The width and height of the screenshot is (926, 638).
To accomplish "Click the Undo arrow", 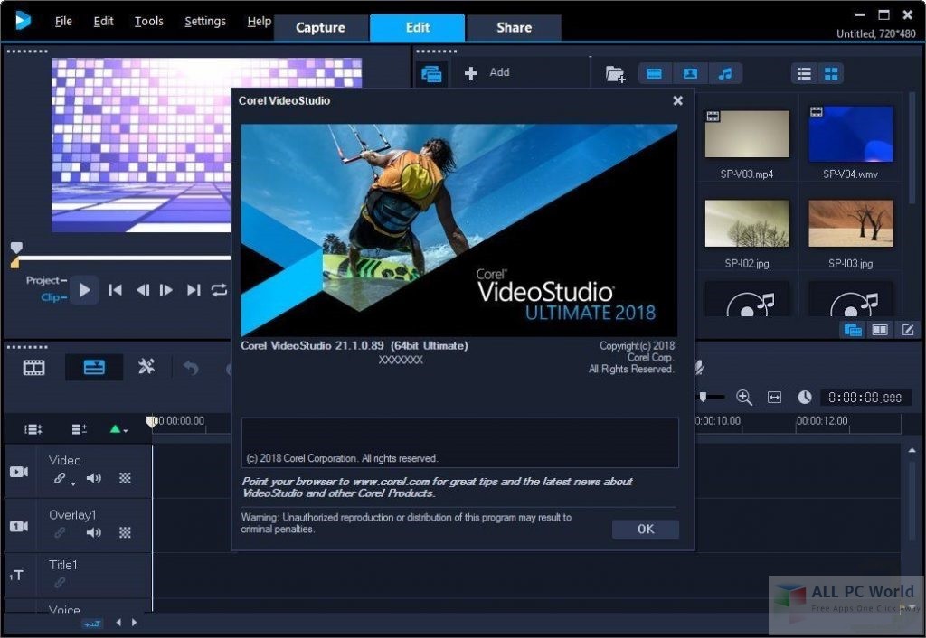I will coord(191,368).
